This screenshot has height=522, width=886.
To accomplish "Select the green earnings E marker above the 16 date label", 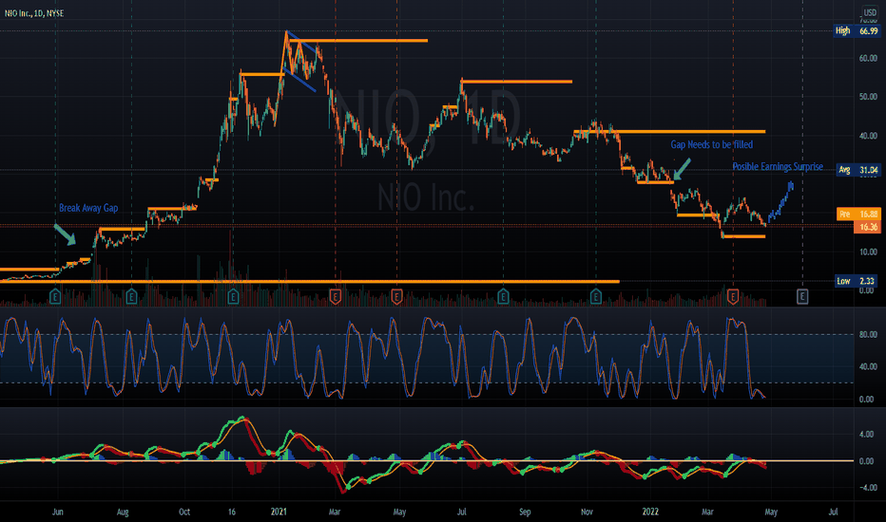I will (x=233, y=296).
